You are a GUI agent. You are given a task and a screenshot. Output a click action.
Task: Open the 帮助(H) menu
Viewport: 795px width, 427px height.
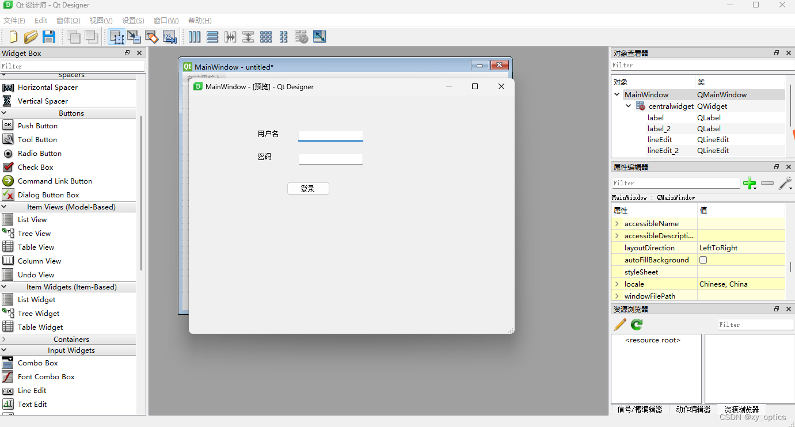200,21
